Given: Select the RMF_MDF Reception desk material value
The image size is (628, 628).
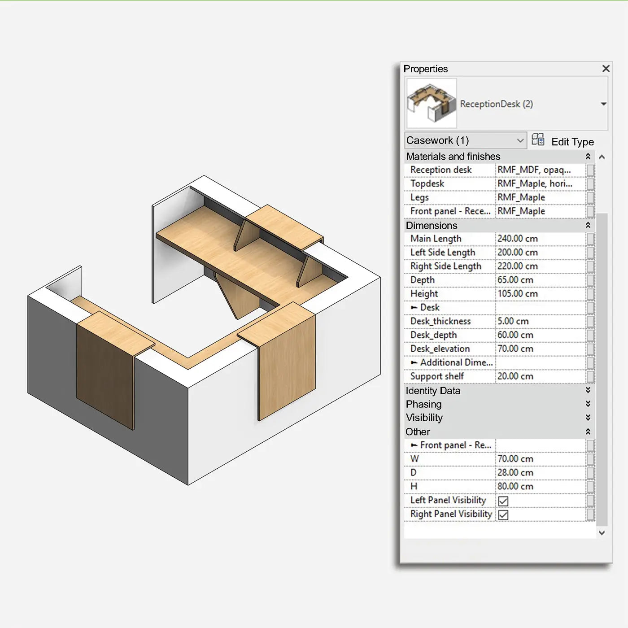Looking at the screenshot, I should 538,170.
